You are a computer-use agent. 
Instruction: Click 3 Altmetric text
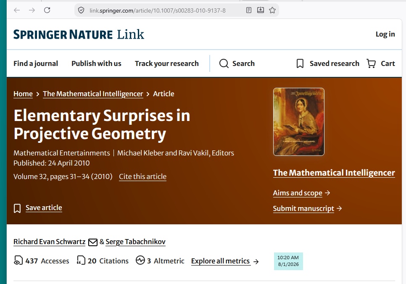point(166,261)
